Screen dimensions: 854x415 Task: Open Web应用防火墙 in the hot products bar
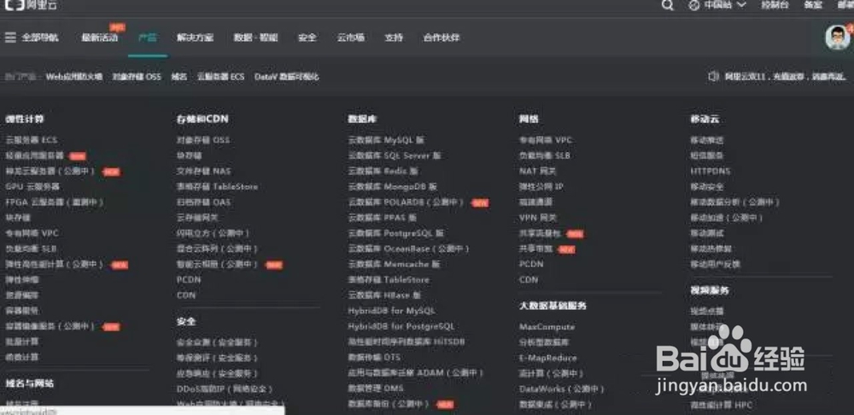pyautogui.click(x=74, y=77)
